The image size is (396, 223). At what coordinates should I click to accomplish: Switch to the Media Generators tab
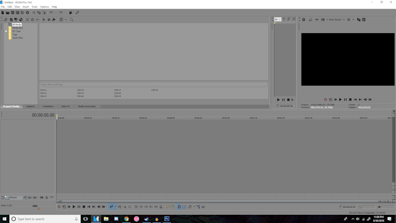click(87, 107)
